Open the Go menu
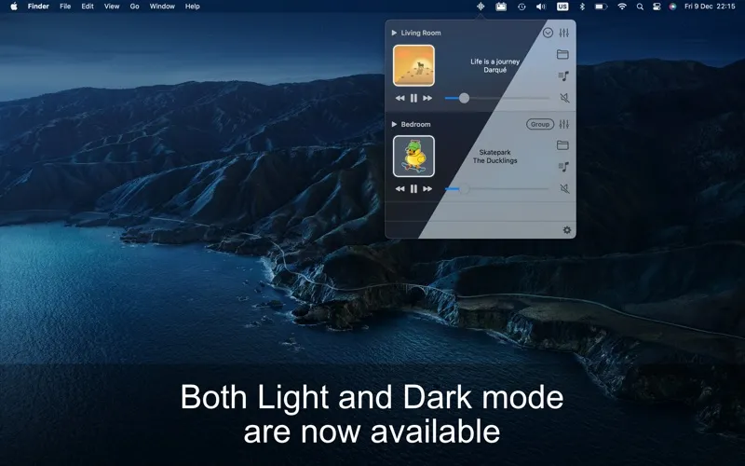This screenshot has width=745, height=466. point(134,7)
